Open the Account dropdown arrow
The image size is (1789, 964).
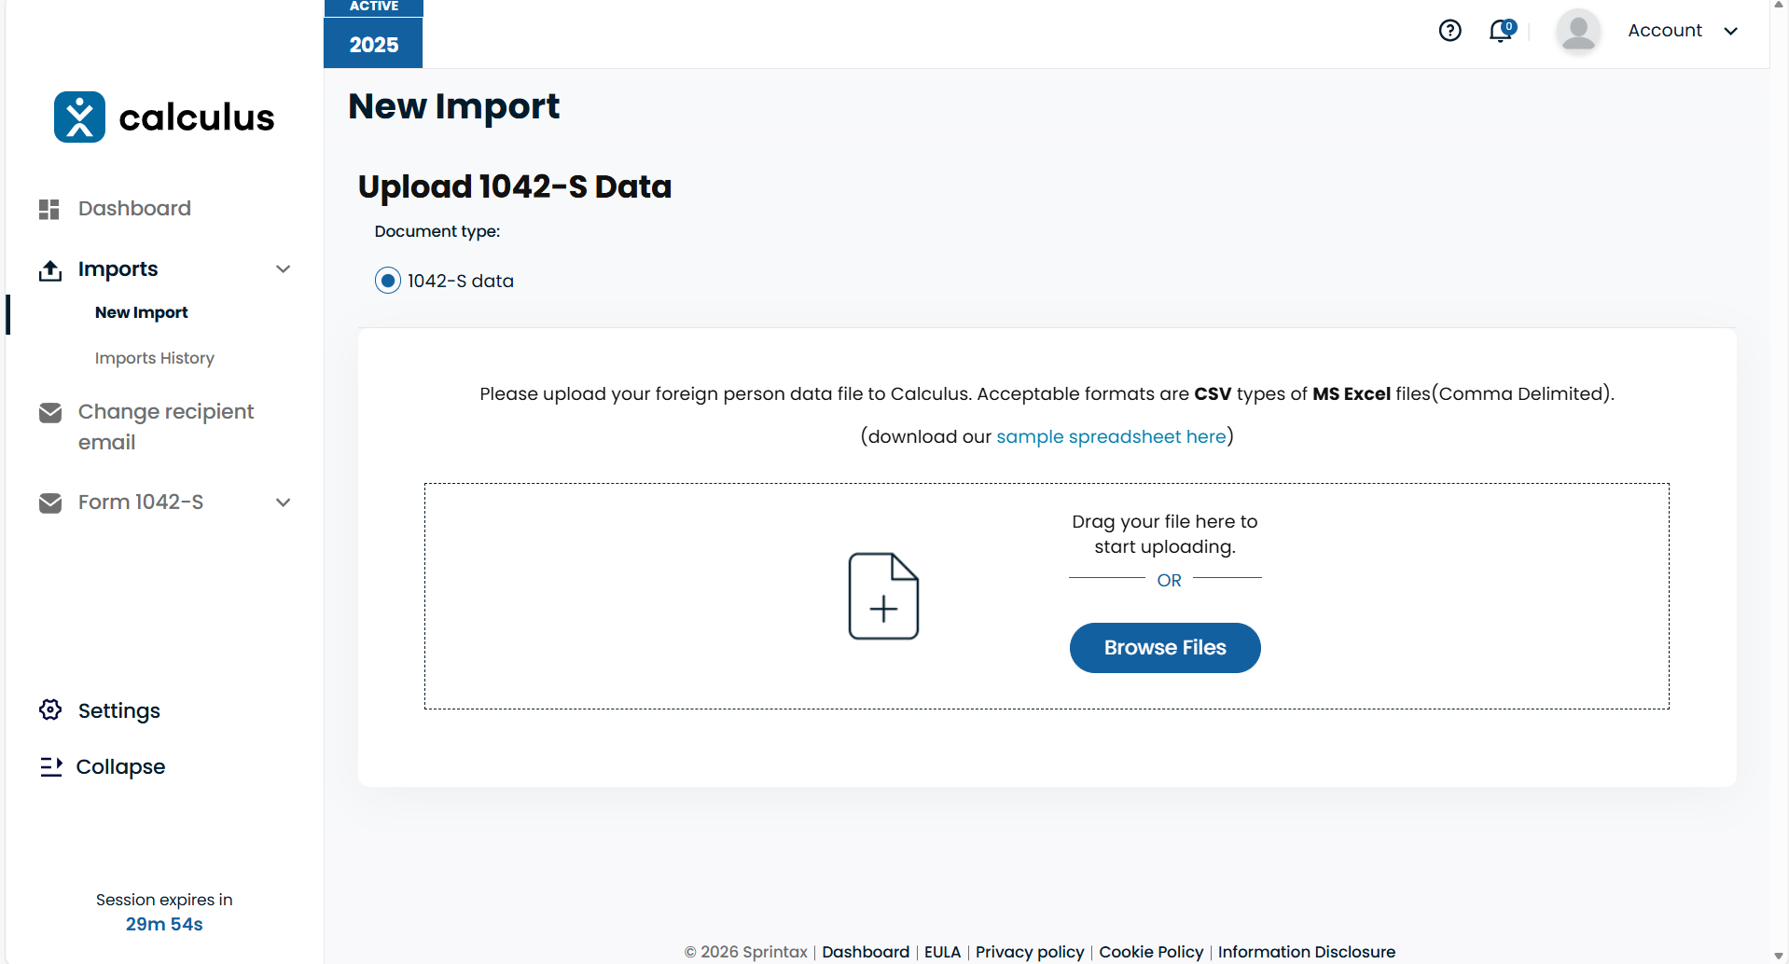pyautogui.click(x=1731, y=31)
